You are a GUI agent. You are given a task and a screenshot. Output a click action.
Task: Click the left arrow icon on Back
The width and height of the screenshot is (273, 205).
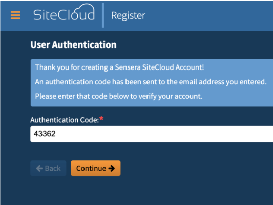39,168
